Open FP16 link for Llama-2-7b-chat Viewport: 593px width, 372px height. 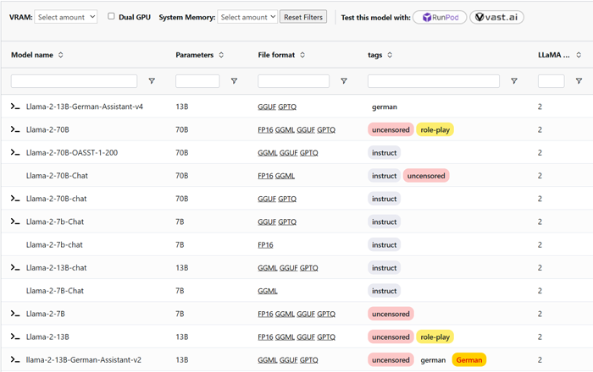(266, 244)
